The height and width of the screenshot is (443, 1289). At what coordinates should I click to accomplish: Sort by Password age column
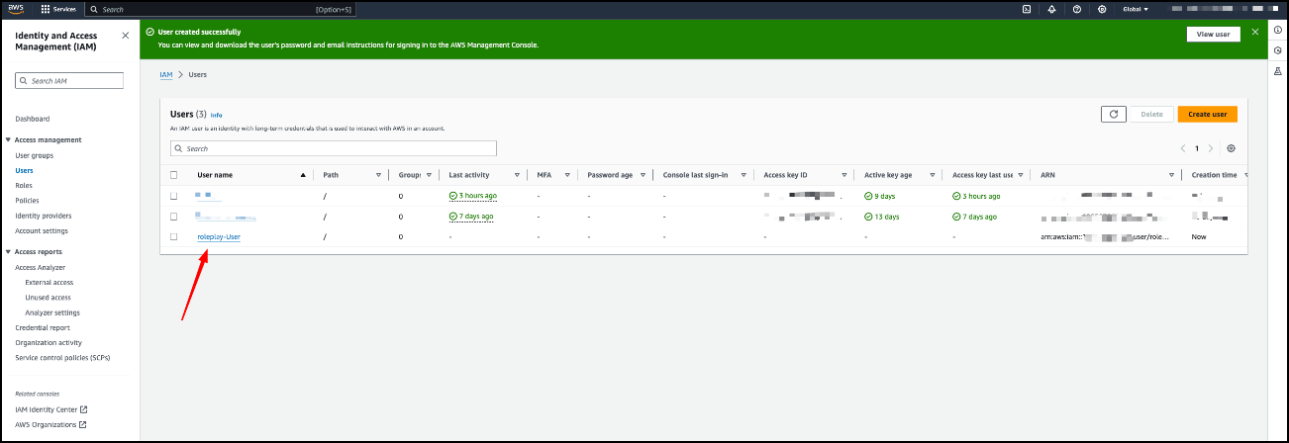[x=643, y=175]
